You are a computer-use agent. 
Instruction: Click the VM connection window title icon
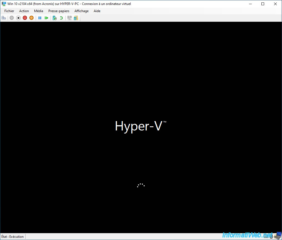coord(4,4)
